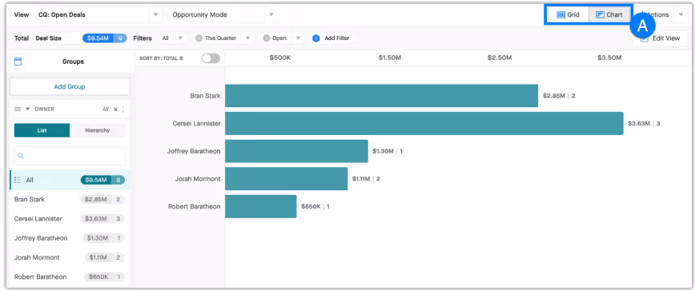Select the All row in owner list

click(x=70, y=180)
